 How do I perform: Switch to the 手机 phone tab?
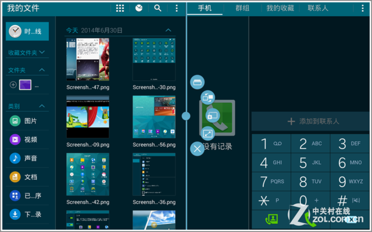pos(205,8)
